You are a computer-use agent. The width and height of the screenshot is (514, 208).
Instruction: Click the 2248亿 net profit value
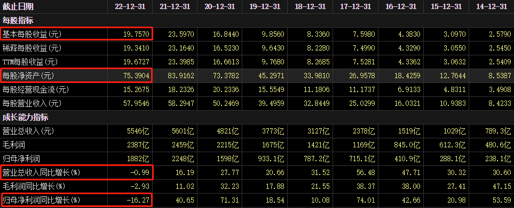click(183, 159)
